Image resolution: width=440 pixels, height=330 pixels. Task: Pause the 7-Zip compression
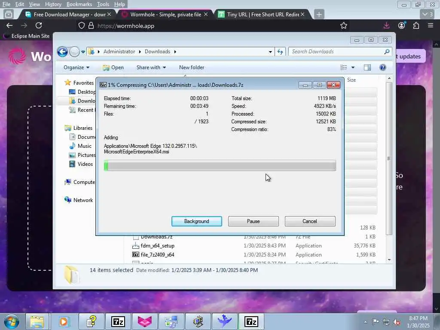click(x=253, y=221)
